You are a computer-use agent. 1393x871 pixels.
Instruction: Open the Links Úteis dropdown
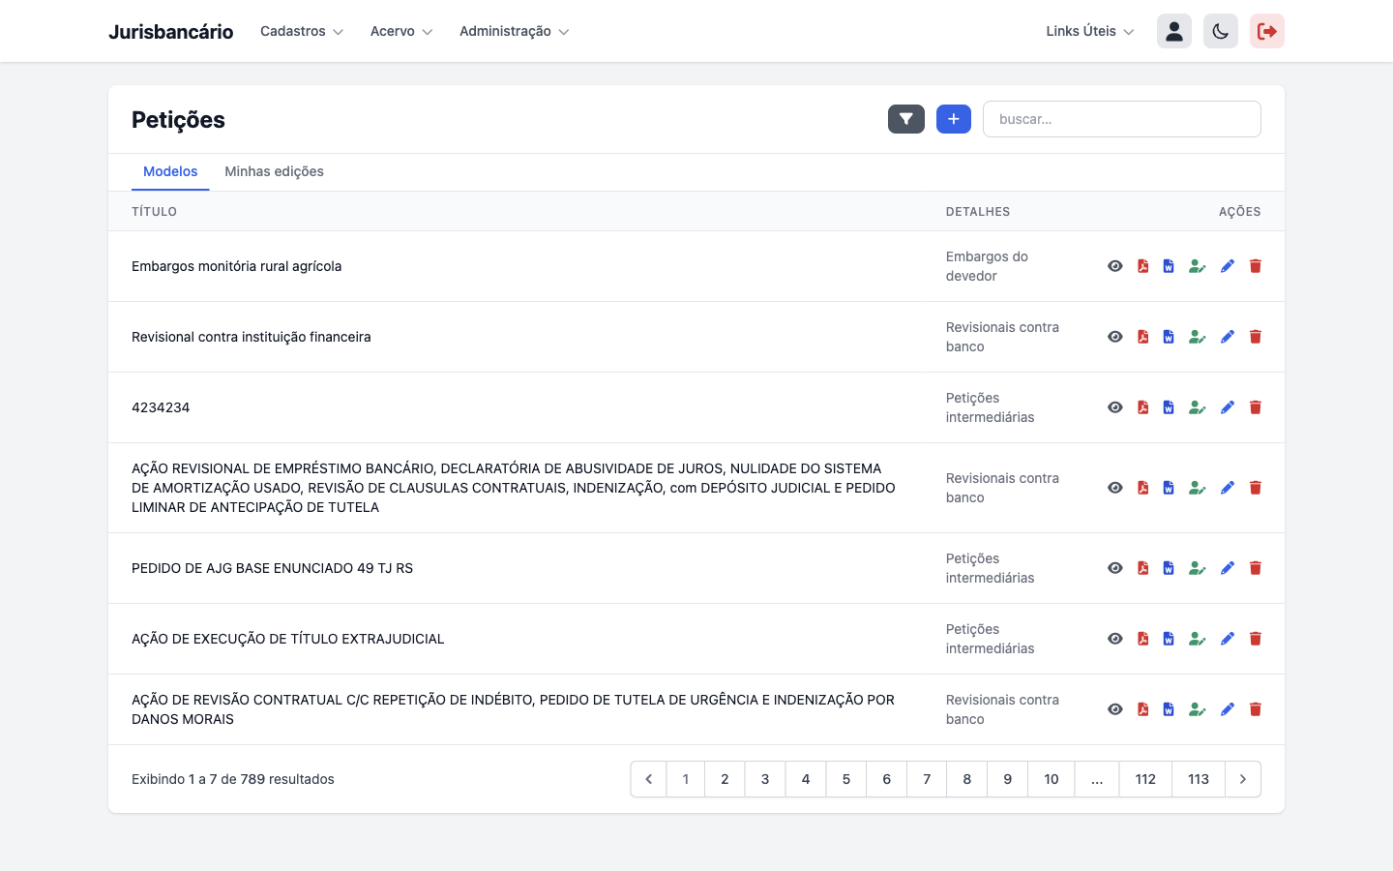click(1090, 31)
